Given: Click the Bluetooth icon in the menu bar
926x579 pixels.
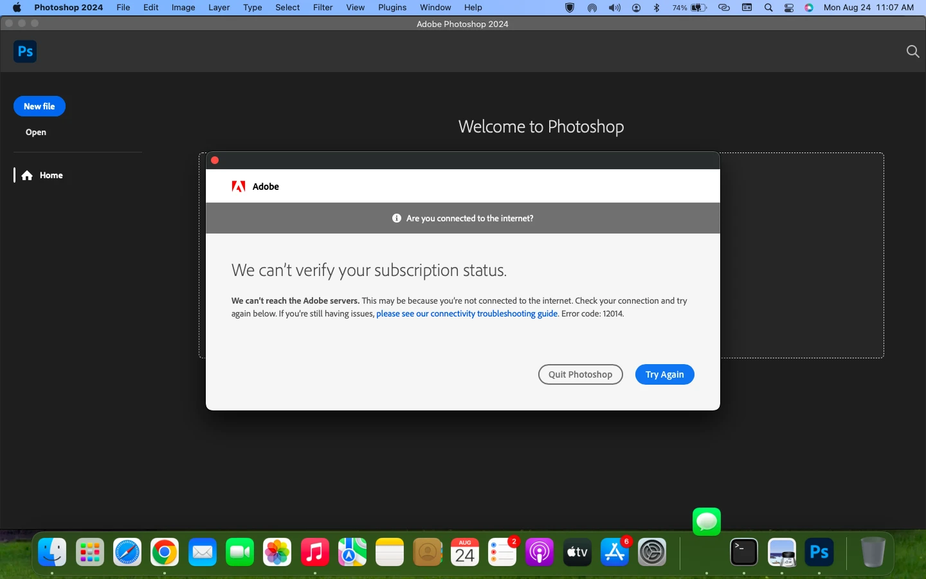Looking at the screenshot, I should [657, 8].
